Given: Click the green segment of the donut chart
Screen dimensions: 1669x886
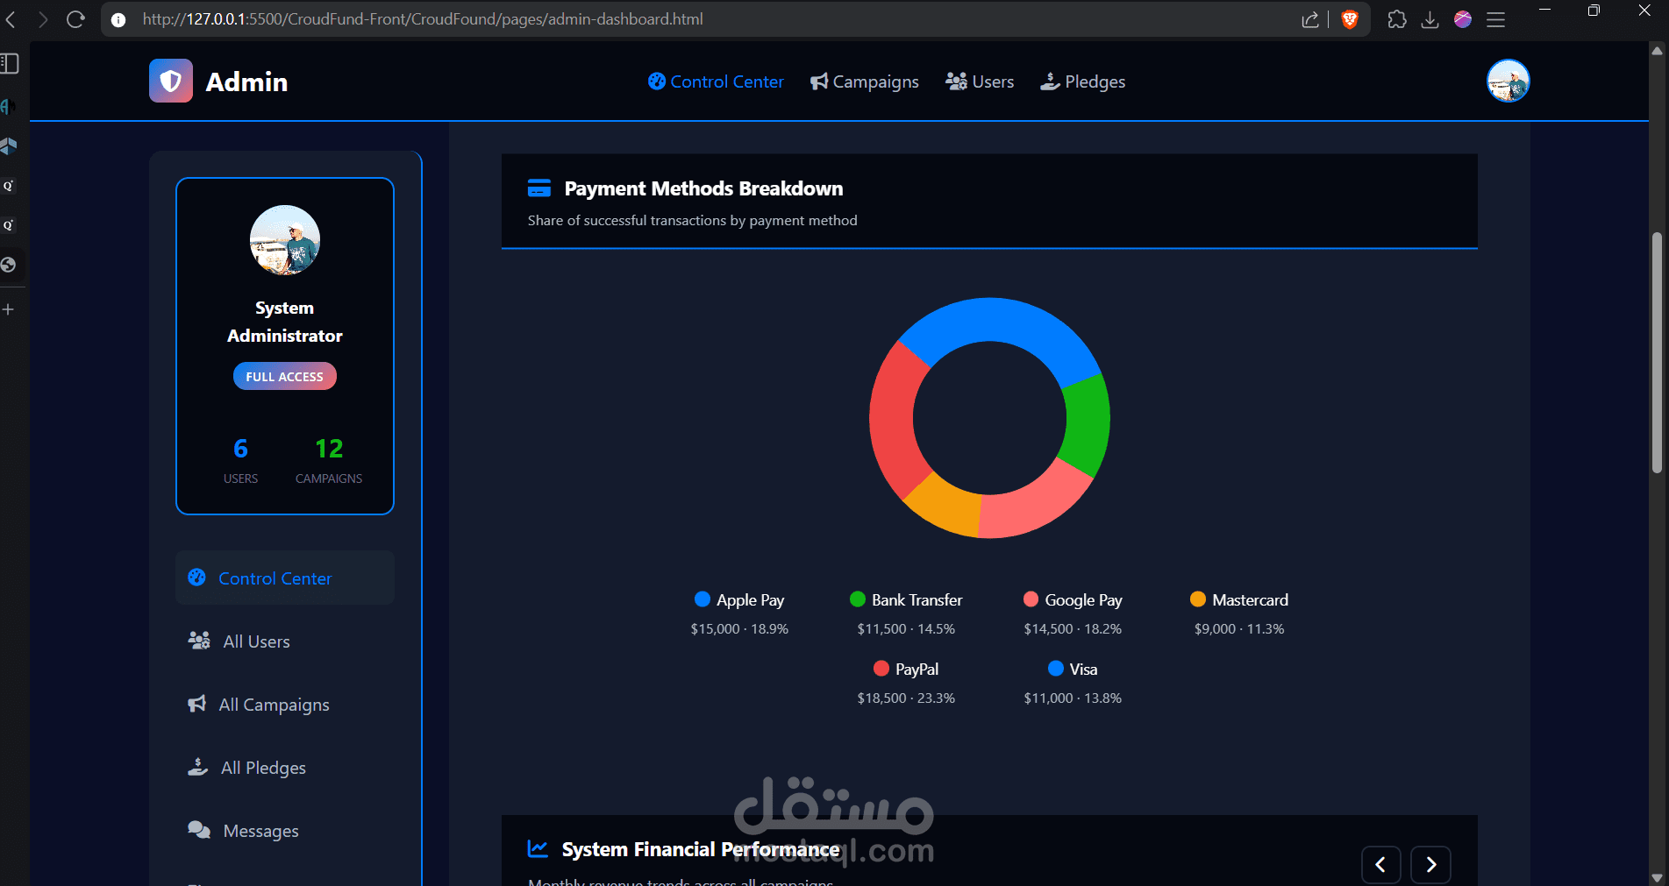Looking at the screenshot, I should 1088,425.
